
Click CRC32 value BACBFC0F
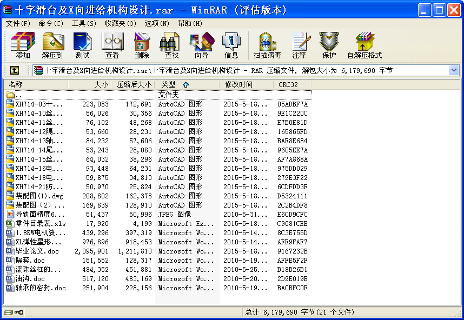click(x=292, y=288)
